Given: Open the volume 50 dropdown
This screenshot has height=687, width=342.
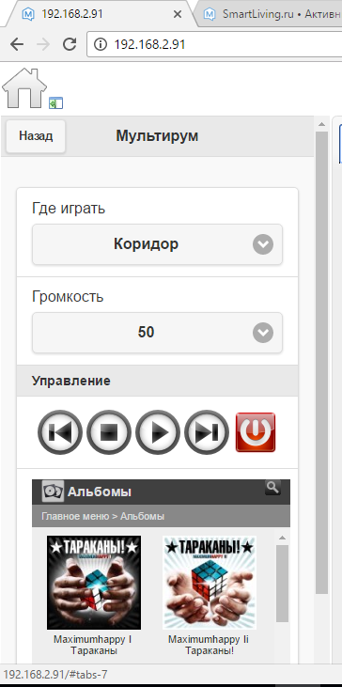Looking at the screenshot, I should 157,333.
